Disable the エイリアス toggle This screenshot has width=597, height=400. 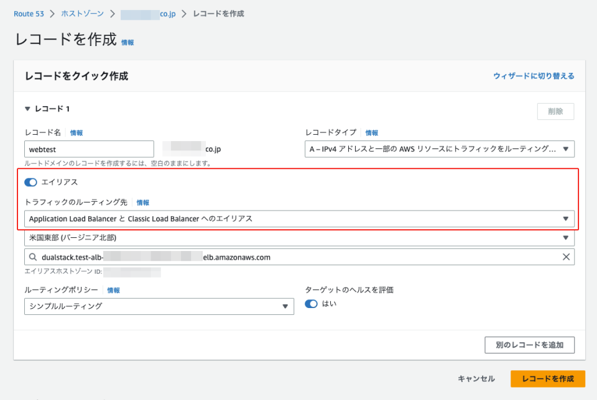point(31,182)
